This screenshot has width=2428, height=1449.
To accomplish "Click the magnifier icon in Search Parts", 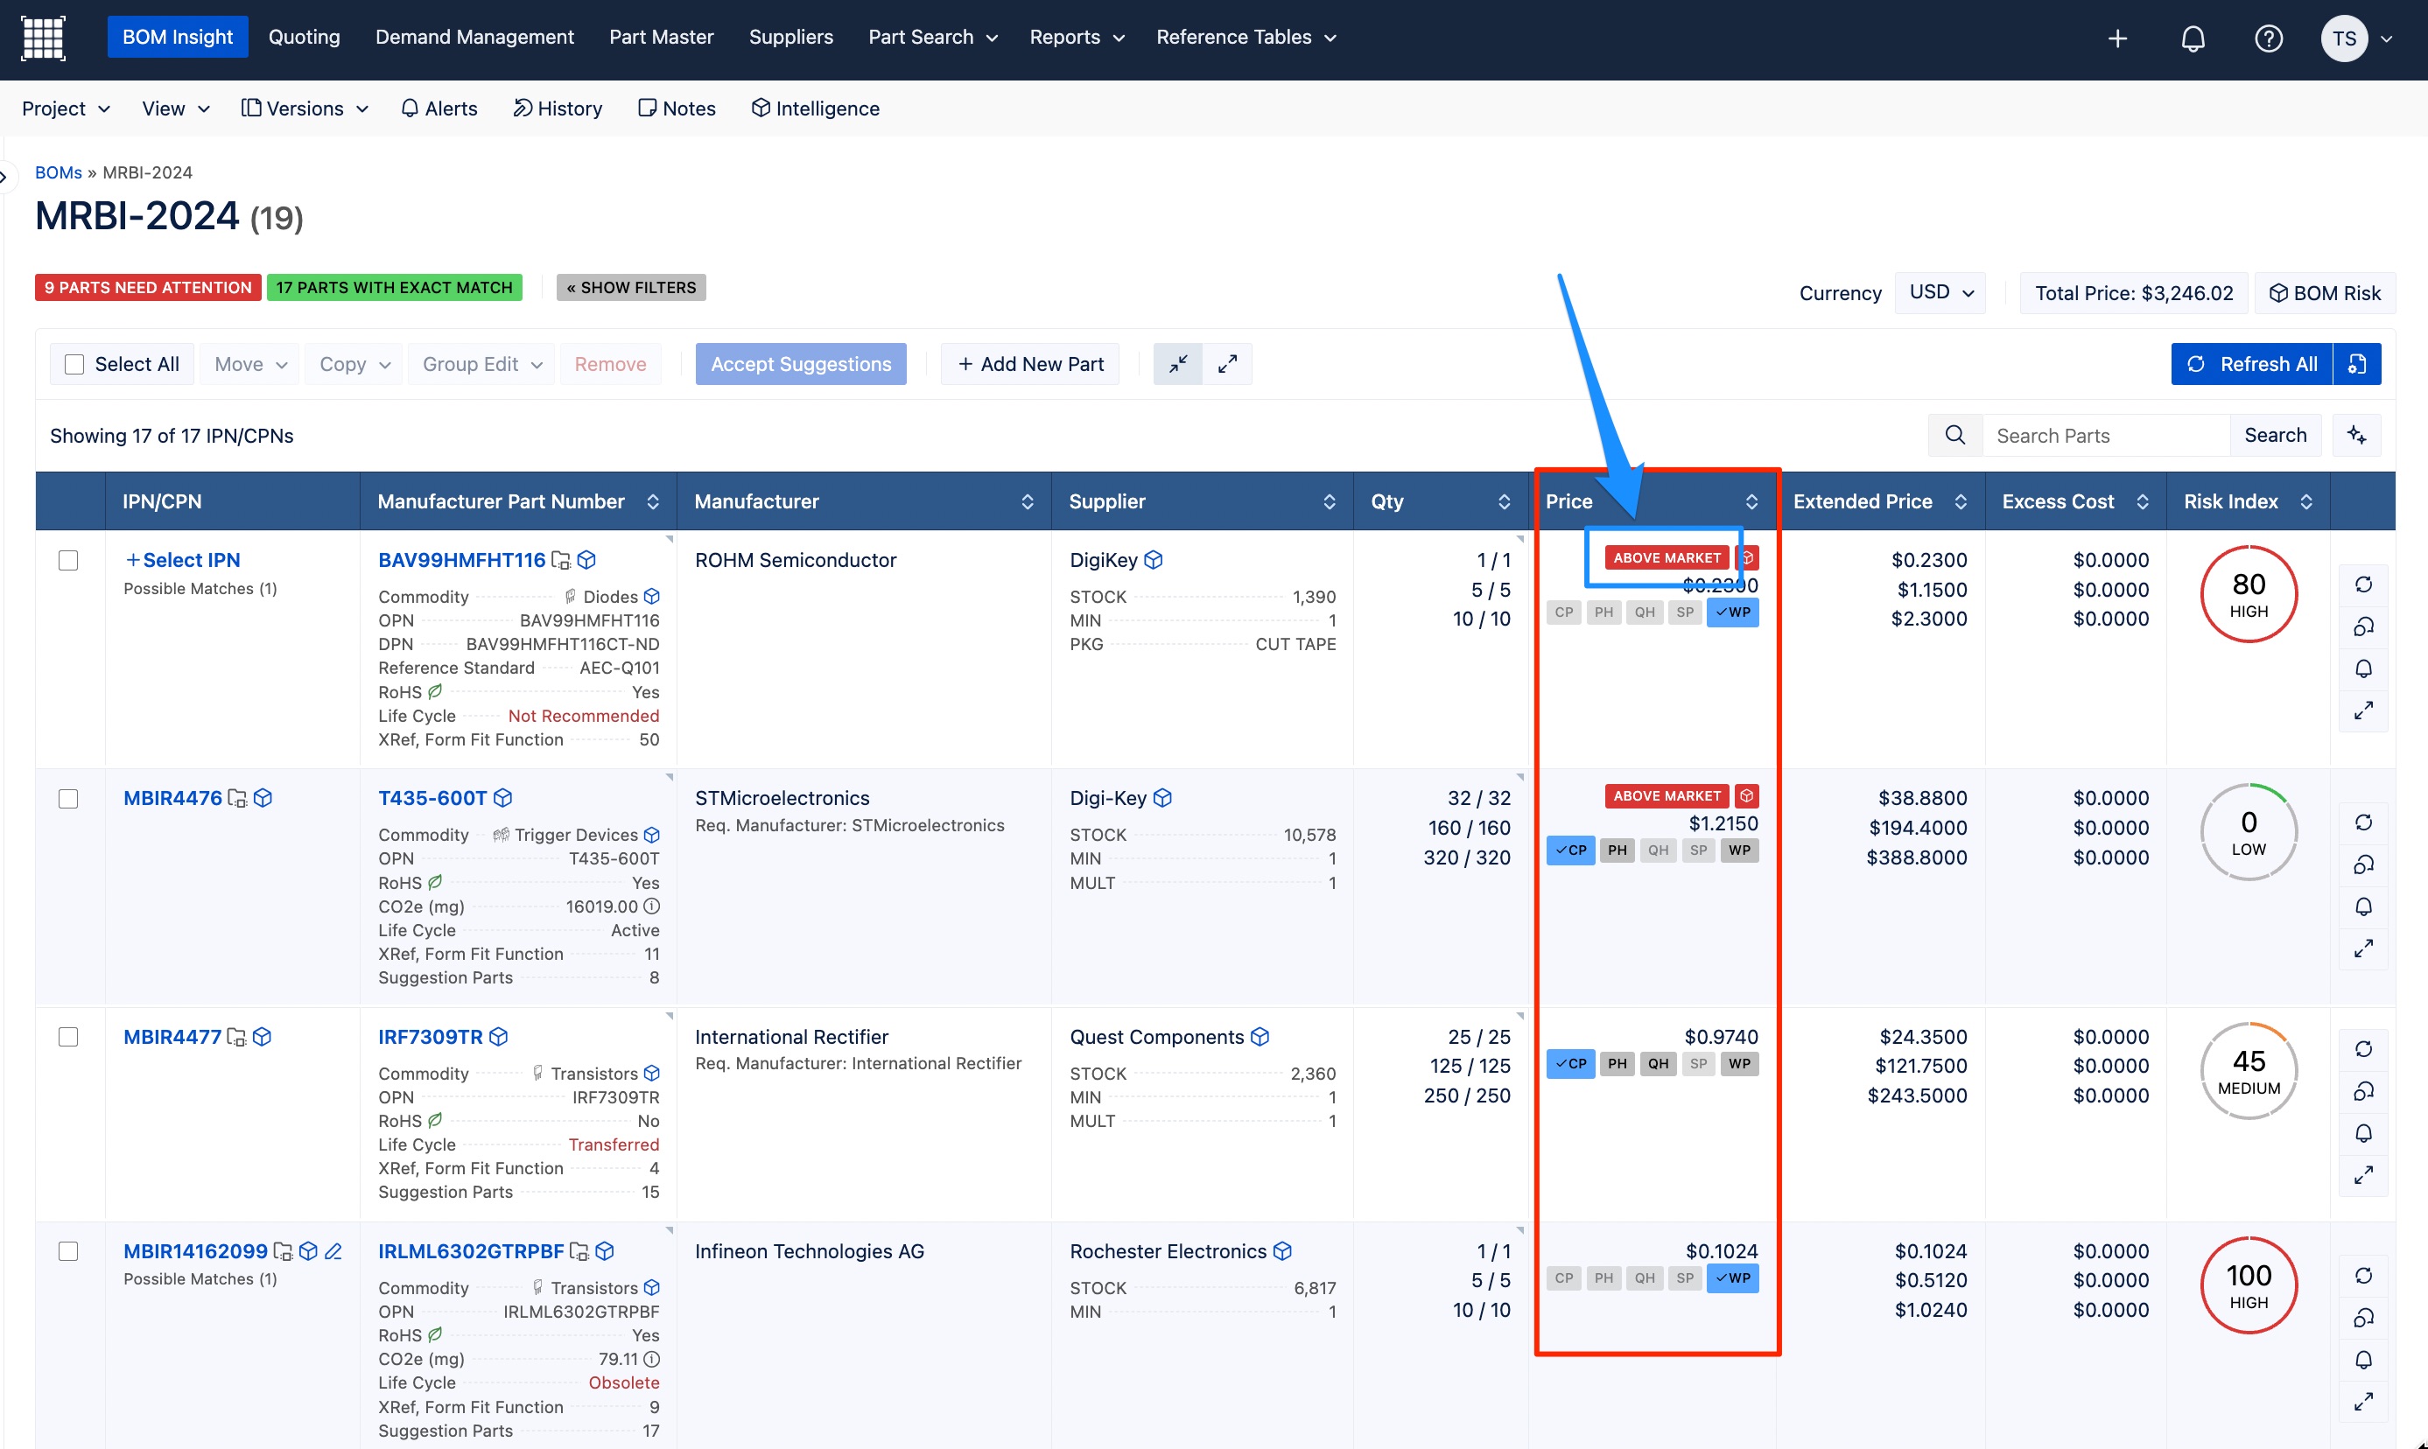I will click(x=1955, y=436).
